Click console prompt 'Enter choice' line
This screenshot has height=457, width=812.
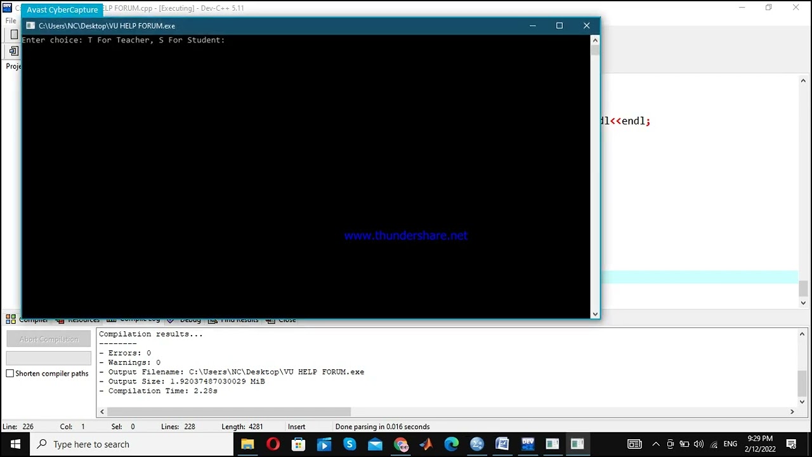tap(123, 40)
